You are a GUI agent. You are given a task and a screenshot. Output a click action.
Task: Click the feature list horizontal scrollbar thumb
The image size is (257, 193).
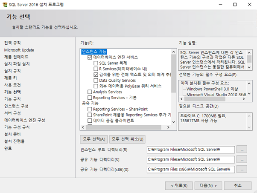coord(123,127)
